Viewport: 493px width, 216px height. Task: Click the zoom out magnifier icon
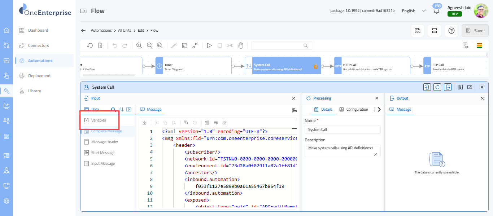click(x=149, y=45)
